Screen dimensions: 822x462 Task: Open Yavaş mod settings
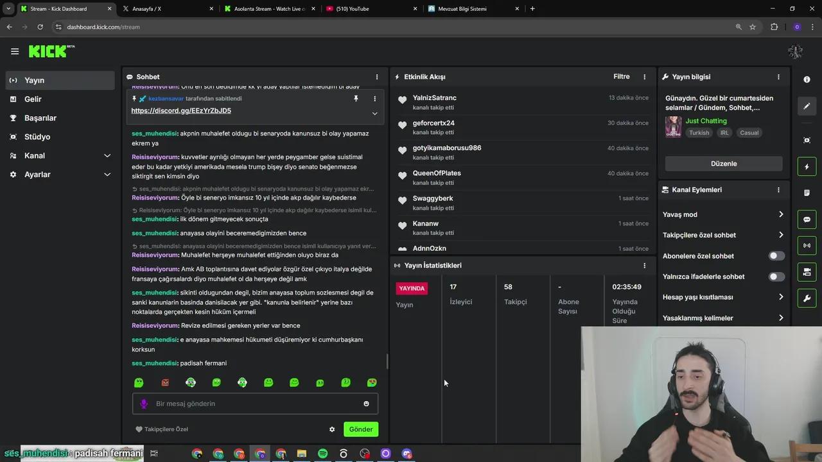pyautogui.click(x=724, y=214)
